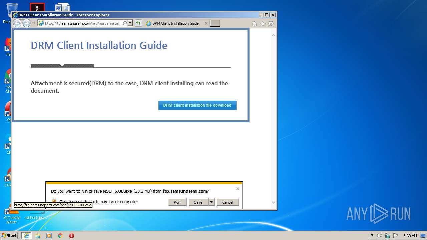Click Run in the download prompt
Image resolution: width=427 pixels, height=240 pixels.
point(177,202)
